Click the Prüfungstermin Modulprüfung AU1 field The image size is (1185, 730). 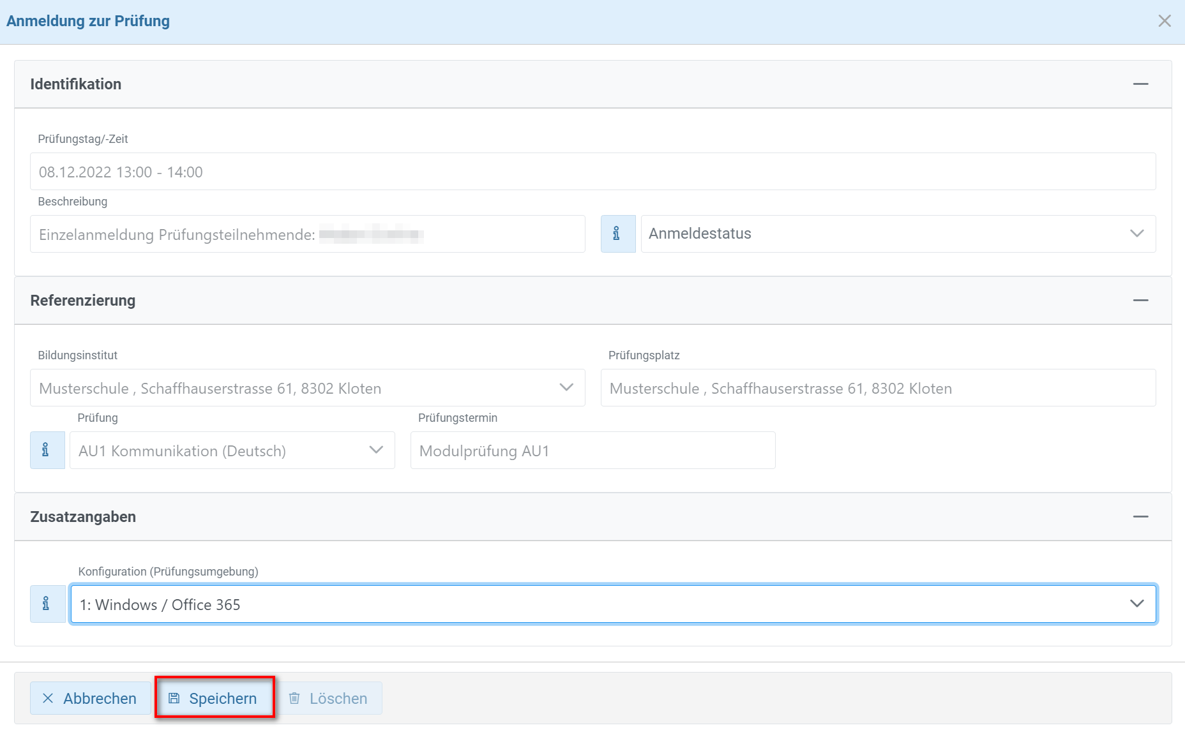(593, 450)
